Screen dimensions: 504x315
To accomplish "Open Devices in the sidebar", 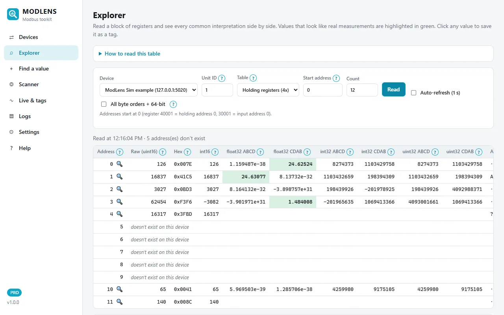I will [41, 37].
